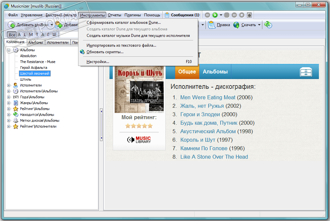Click the add artist person icon
The width and height of the screenshot is (330, 221).
point(59,25)
